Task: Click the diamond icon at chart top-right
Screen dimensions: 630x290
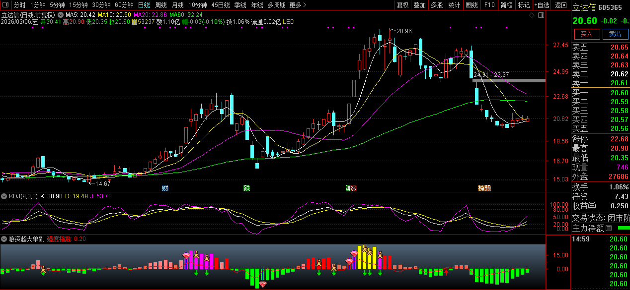Action: [532, 15]
